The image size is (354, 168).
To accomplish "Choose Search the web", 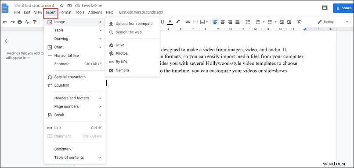I will (133, 32).
